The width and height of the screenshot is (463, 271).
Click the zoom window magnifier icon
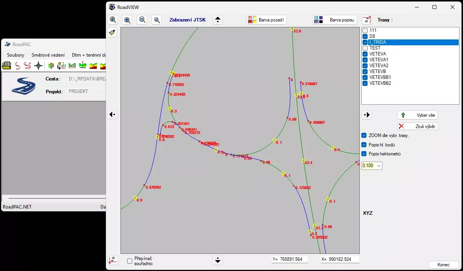click(157, 20)
